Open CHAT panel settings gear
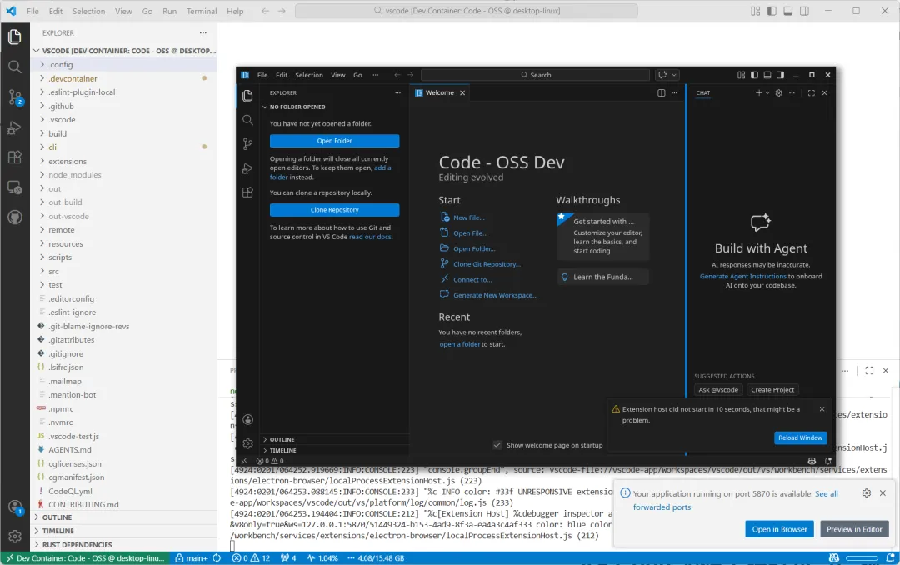The width and height of the screenshot is (900, 565). coord(779,93)
